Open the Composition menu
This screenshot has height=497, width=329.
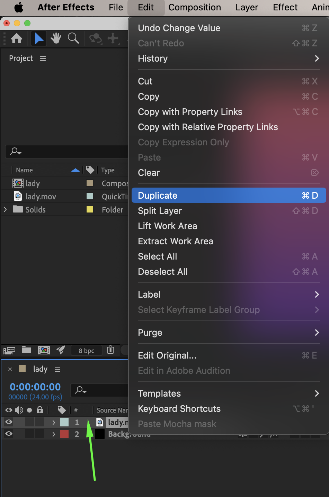[195, 7]
